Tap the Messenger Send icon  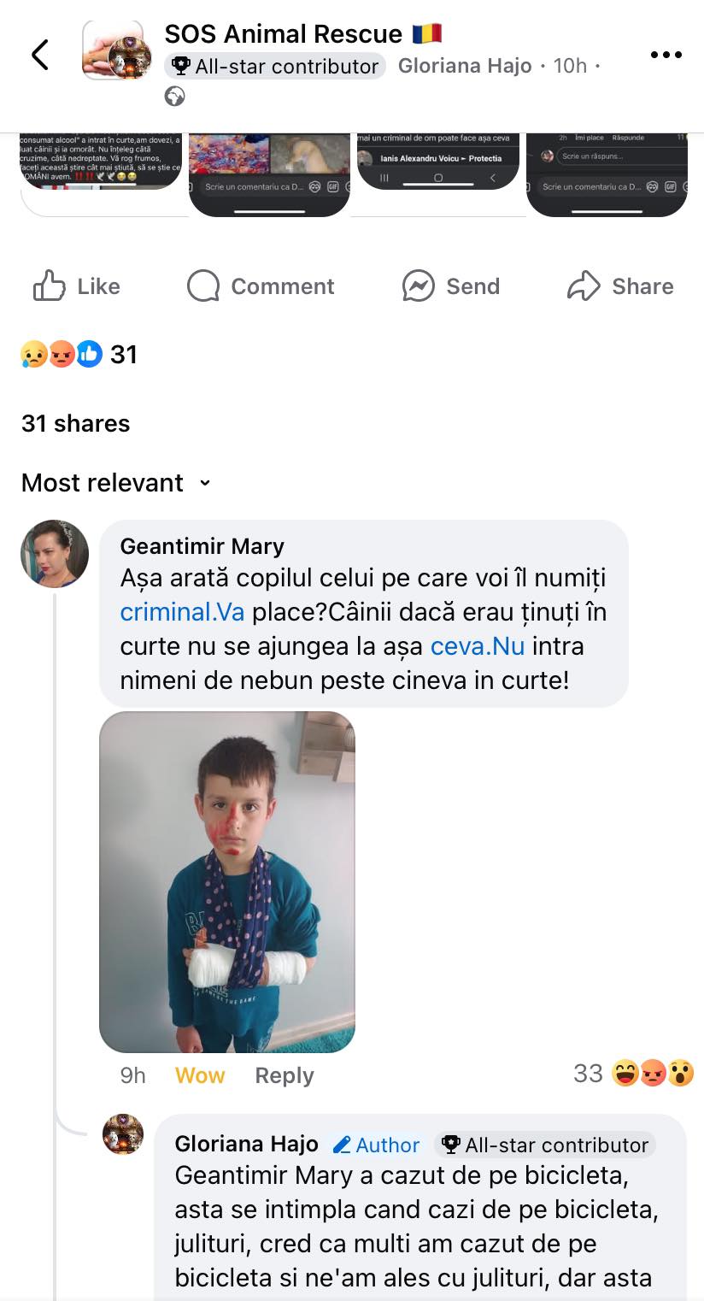coord(419,286)
